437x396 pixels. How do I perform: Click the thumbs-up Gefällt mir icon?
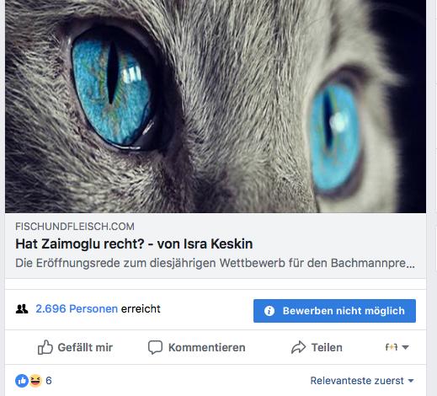pos(45,347)
